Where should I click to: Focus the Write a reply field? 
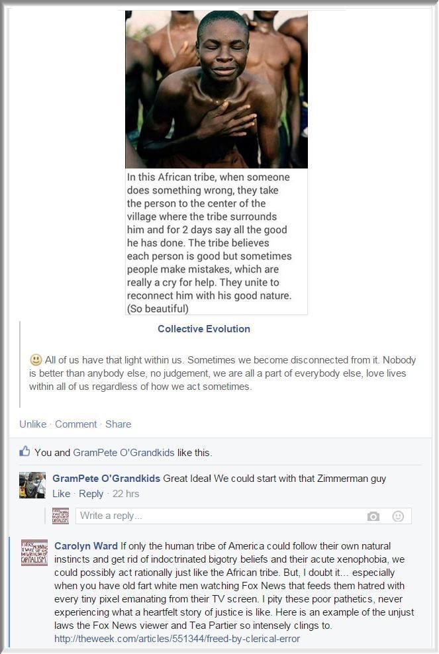click(x=243, y=516)
